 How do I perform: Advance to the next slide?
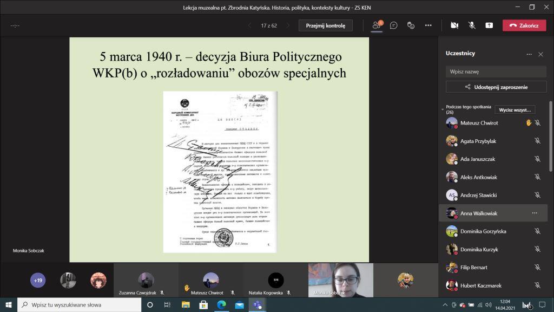pos(288,25)
